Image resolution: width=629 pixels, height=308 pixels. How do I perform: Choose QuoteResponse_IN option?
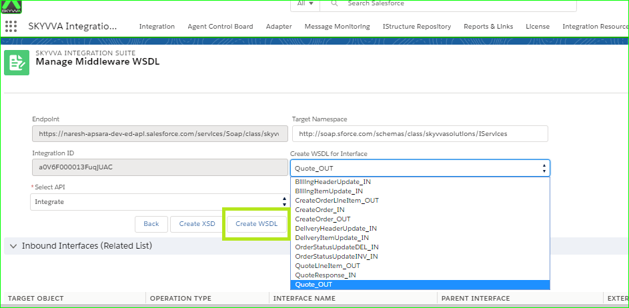coord(420,275)
